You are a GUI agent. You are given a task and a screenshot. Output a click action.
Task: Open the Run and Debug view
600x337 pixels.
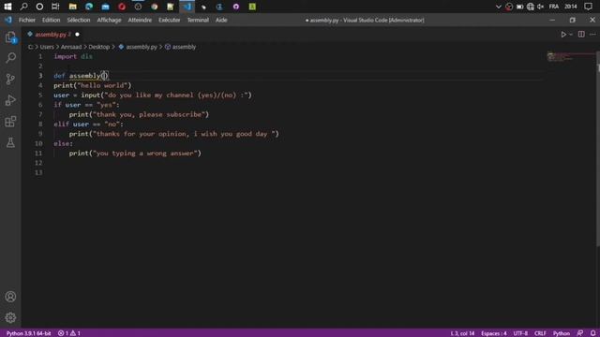coord(10,100)
